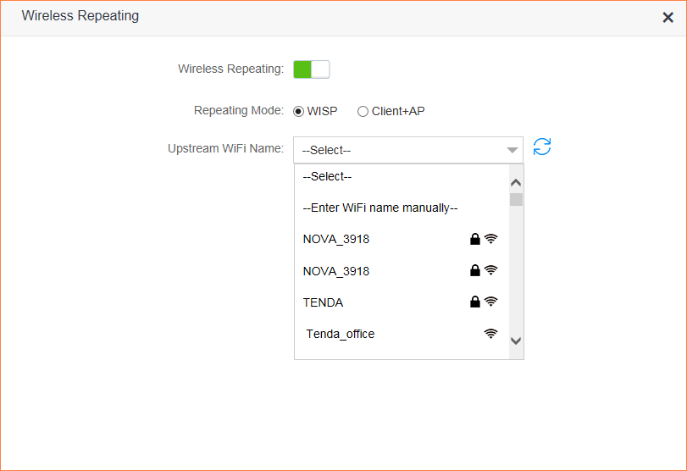Click the lock icon beside TENDA
This screenshot has width=687, height=471.
tap(475, 302)
